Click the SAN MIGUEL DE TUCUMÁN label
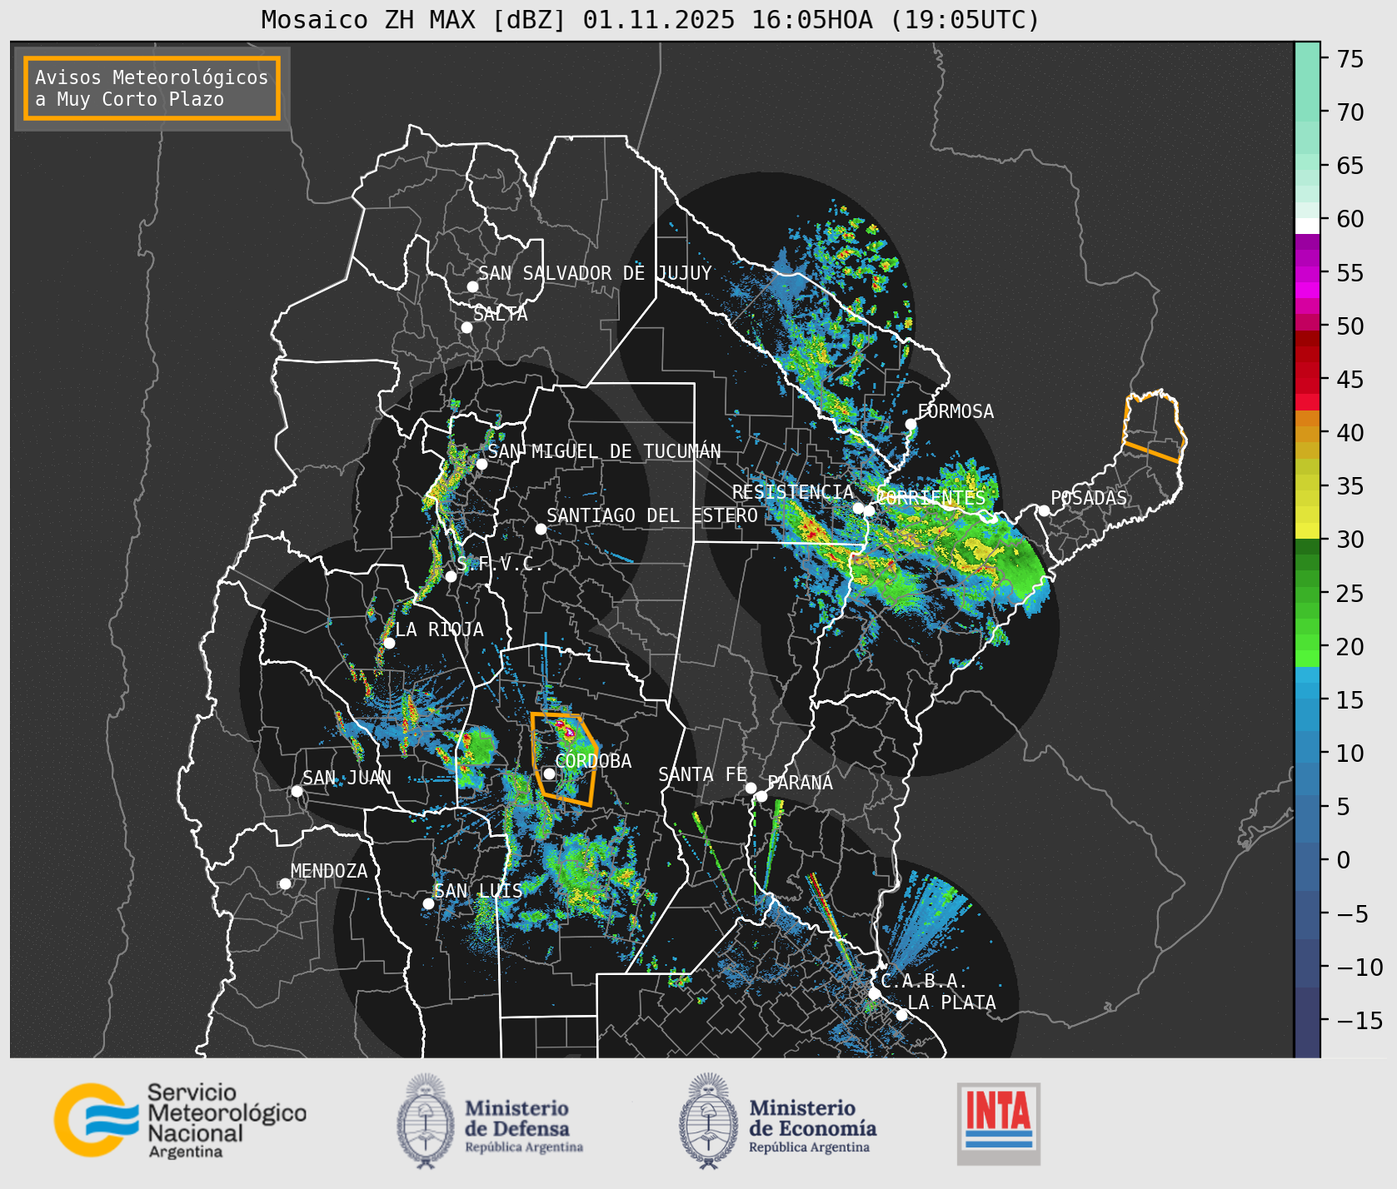Viewport: 1397px width, 1189px height. coord(604,451)
